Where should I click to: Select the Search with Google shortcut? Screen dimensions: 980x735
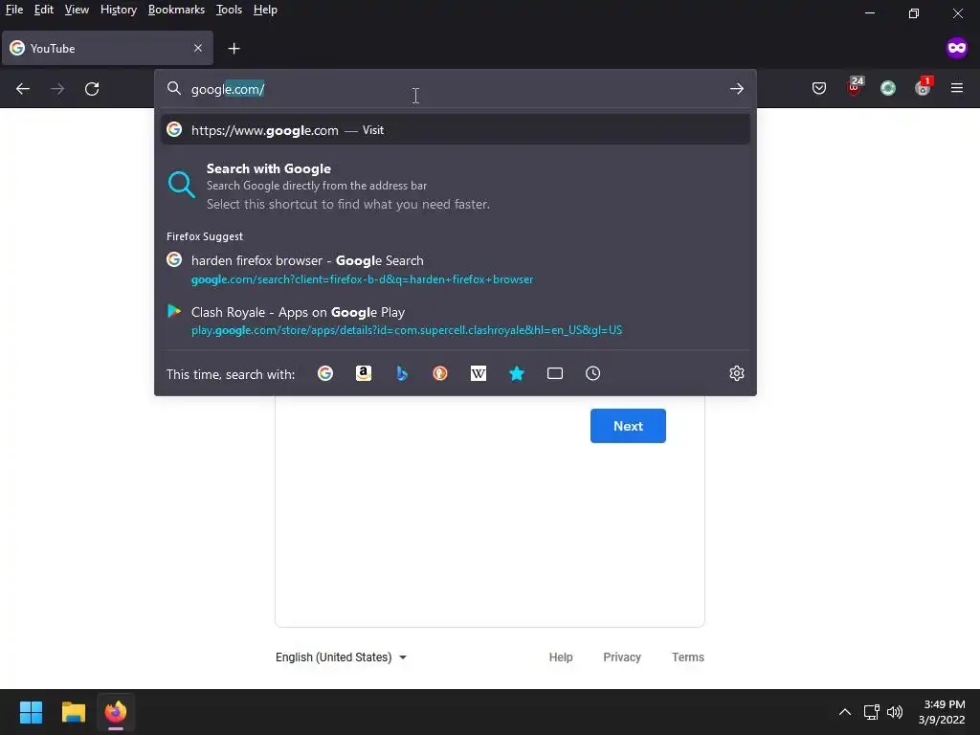(455, 186)
